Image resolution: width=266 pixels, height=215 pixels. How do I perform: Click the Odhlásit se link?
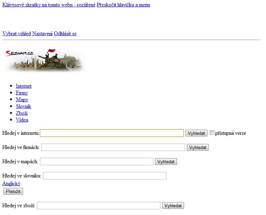click(65, 34)
